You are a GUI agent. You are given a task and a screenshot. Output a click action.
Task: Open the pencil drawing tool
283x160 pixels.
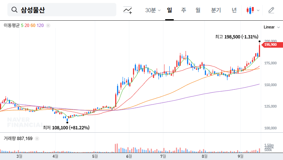271,10
